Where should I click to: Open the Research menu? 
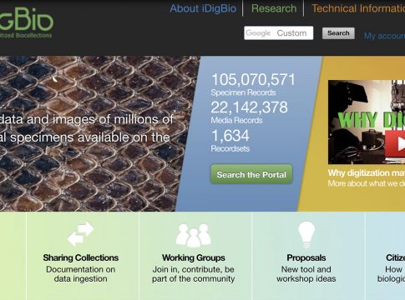(x=274, y=8)
